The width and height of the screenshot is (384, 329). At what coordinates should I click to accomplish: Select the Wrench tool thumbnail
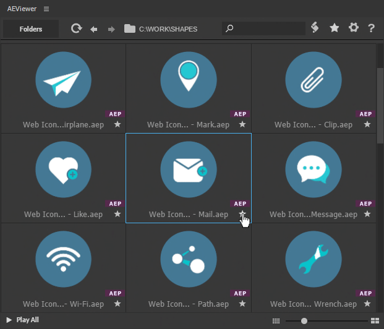[314, 259]
